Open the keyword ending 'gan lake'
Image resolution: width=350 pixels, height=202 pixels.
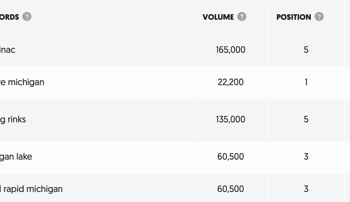pyautogui.click(x=16, y=157)
